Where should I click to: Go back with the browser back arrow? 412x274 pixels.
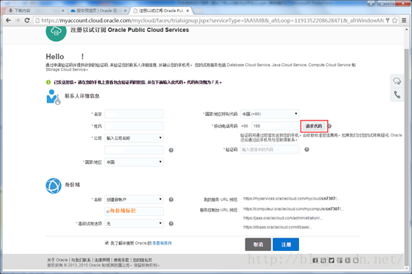point(8,20)
